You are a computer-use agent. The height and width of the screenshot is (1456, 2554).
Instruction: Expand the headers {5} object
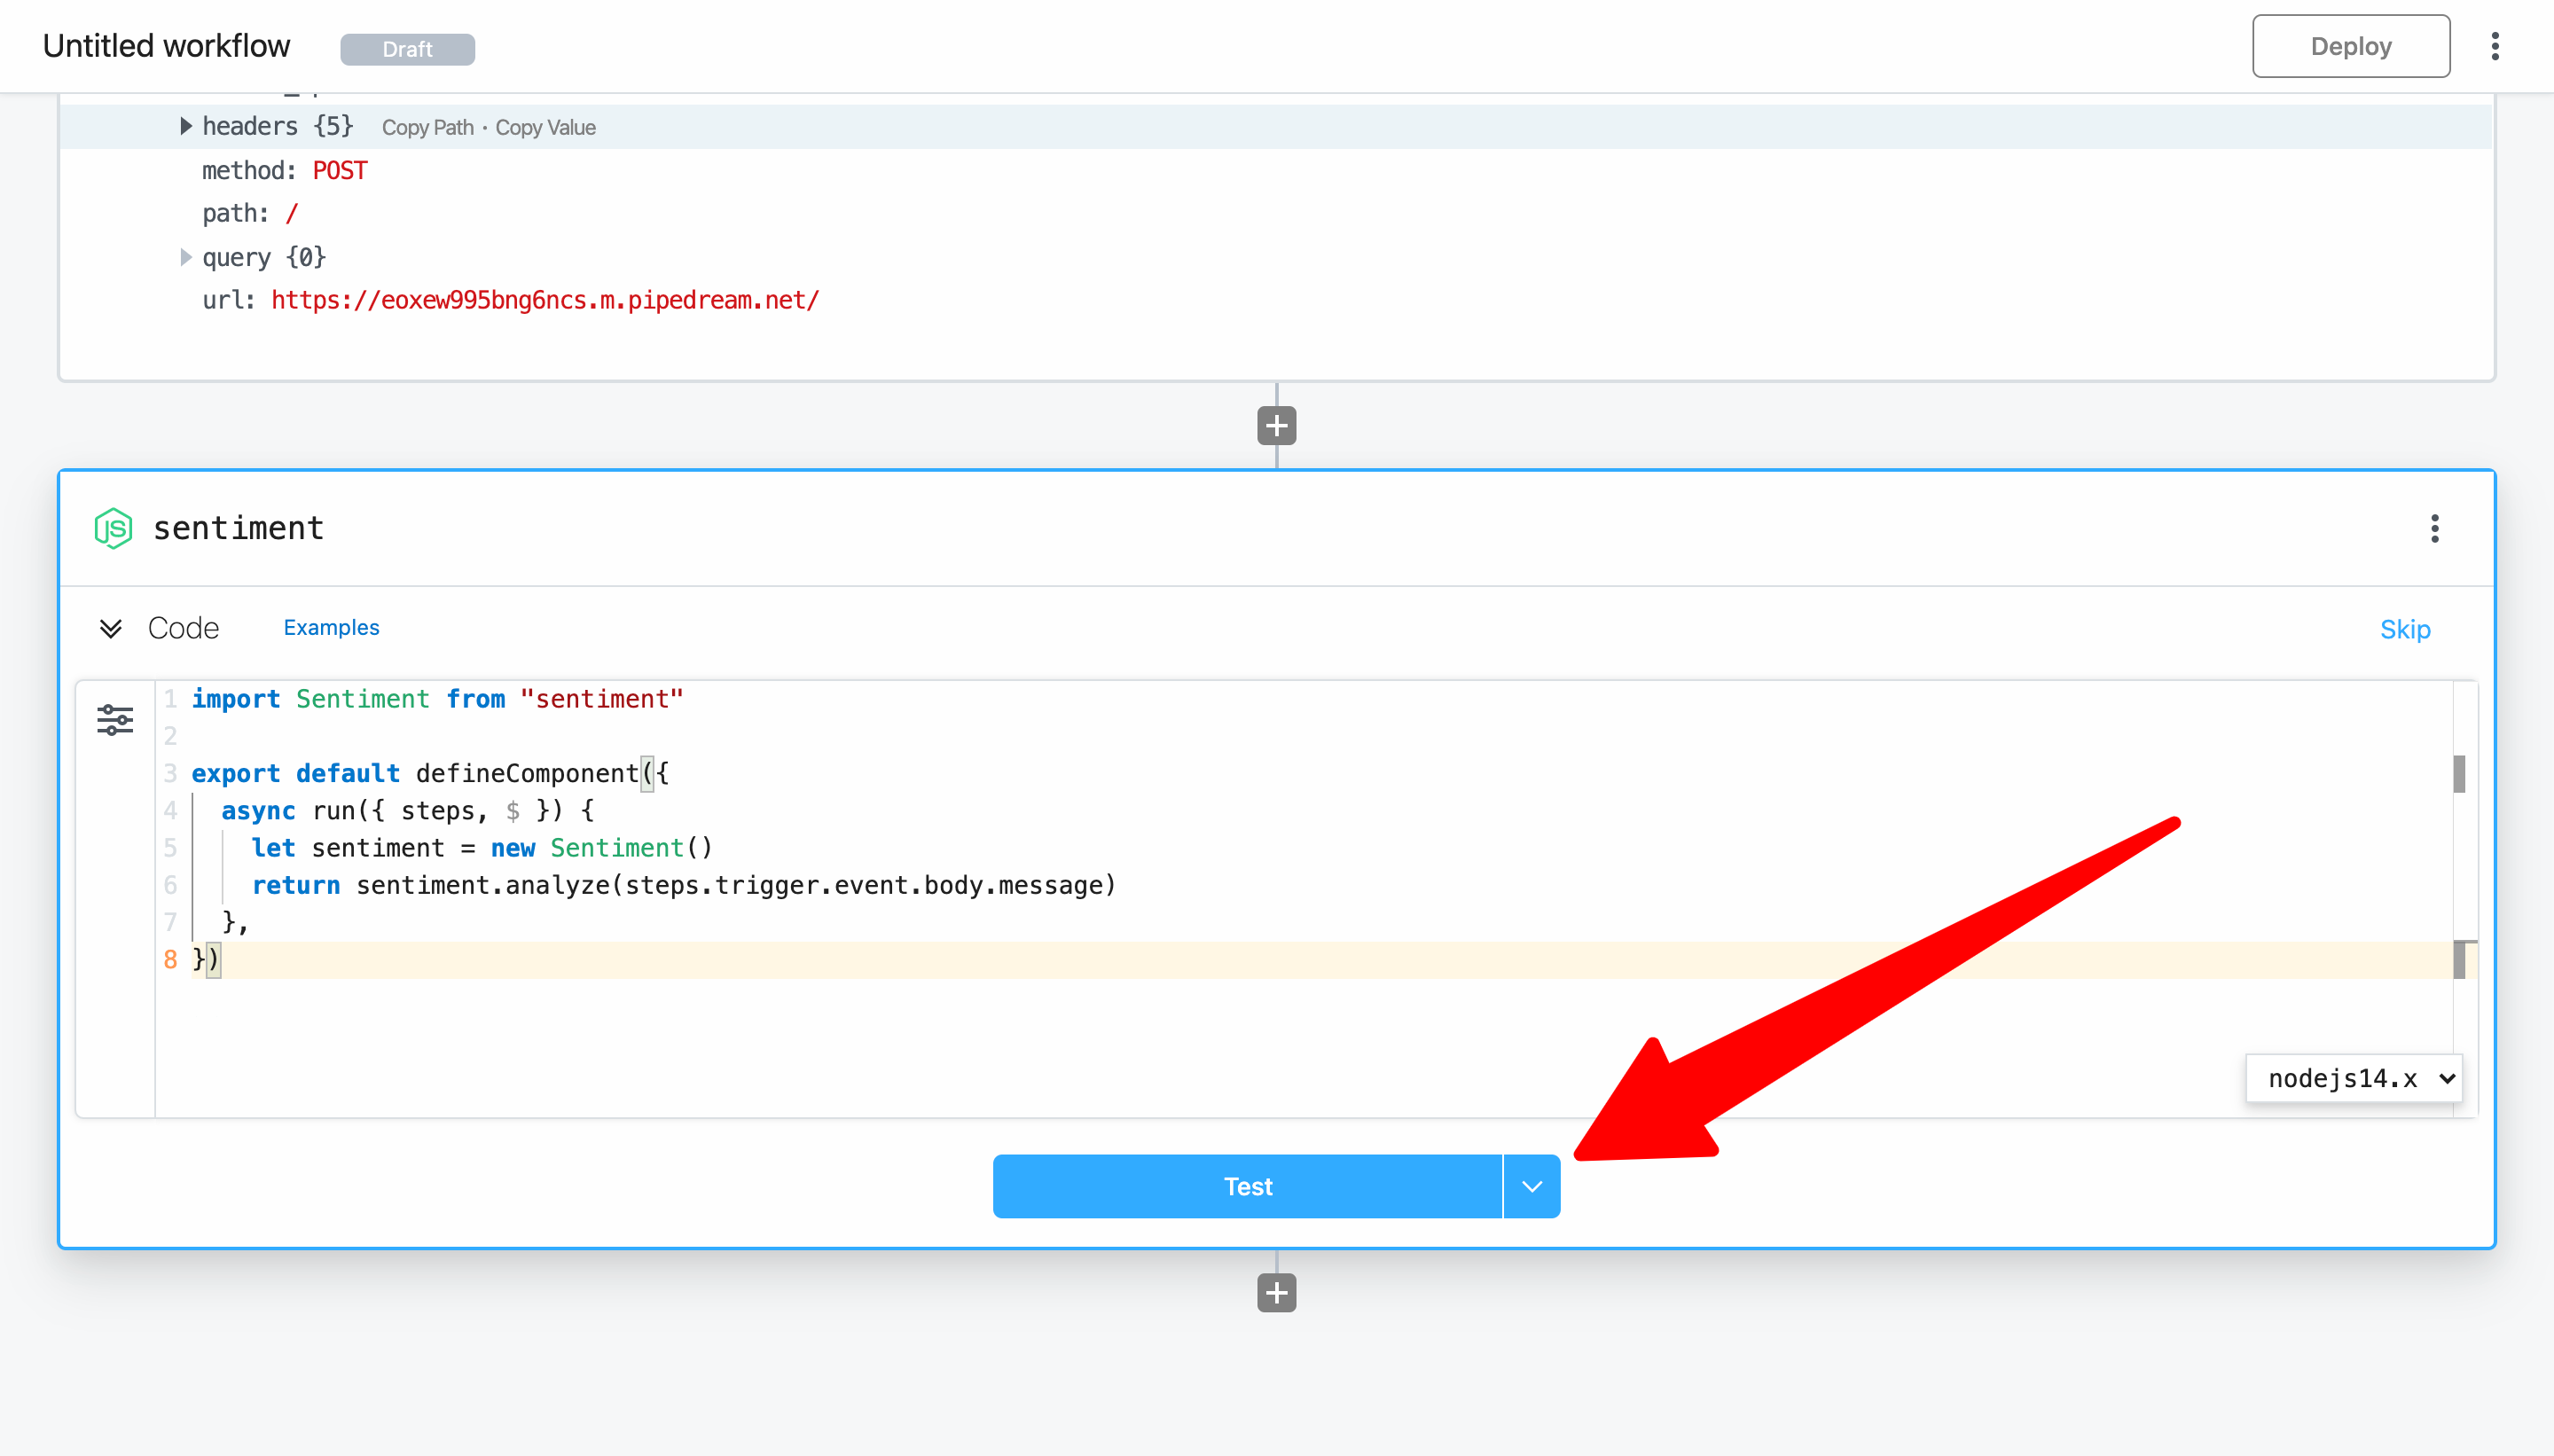click(186, 126)
